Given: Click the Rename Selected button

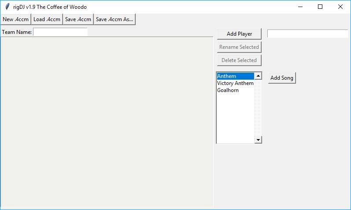Looking at the screenshot, I should point(239,47).
